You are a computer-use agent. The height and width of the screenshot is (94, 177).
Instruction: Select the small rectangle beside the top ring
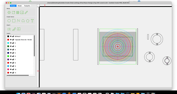[148, 37]
